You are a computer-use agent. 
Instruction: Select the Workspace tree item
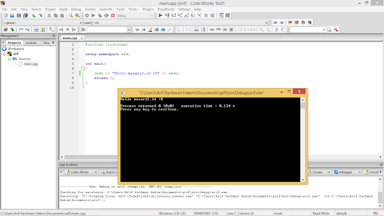(x=16, y=49)
